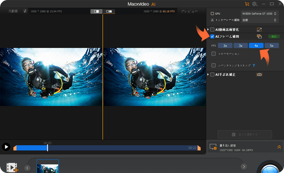Click source resolution 15.04 FPS text
Screen dimensions: 284x173
tap(46, 11)
